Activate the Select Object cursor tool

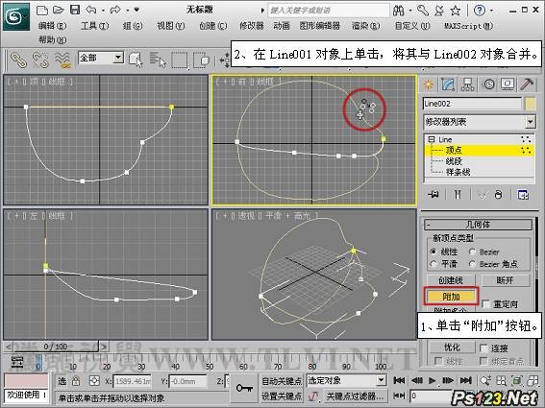(x=136, y=60)
